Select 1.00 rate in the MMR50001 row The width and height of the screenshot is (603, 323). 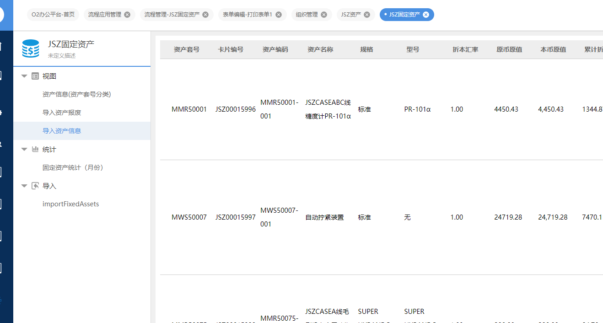(457, 109)
